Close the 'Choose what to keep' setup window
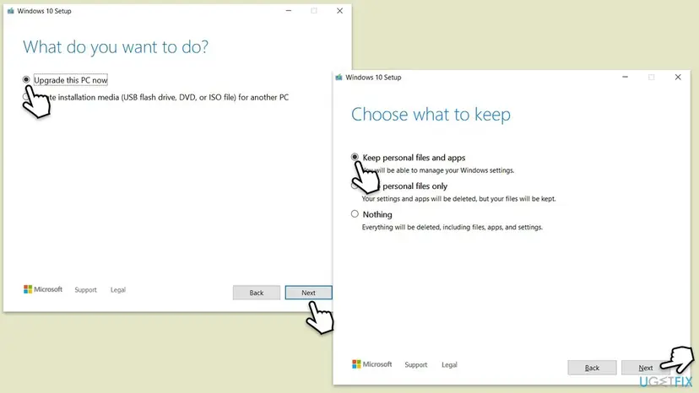This screenshot has width=699, height=393. point(678,77)
